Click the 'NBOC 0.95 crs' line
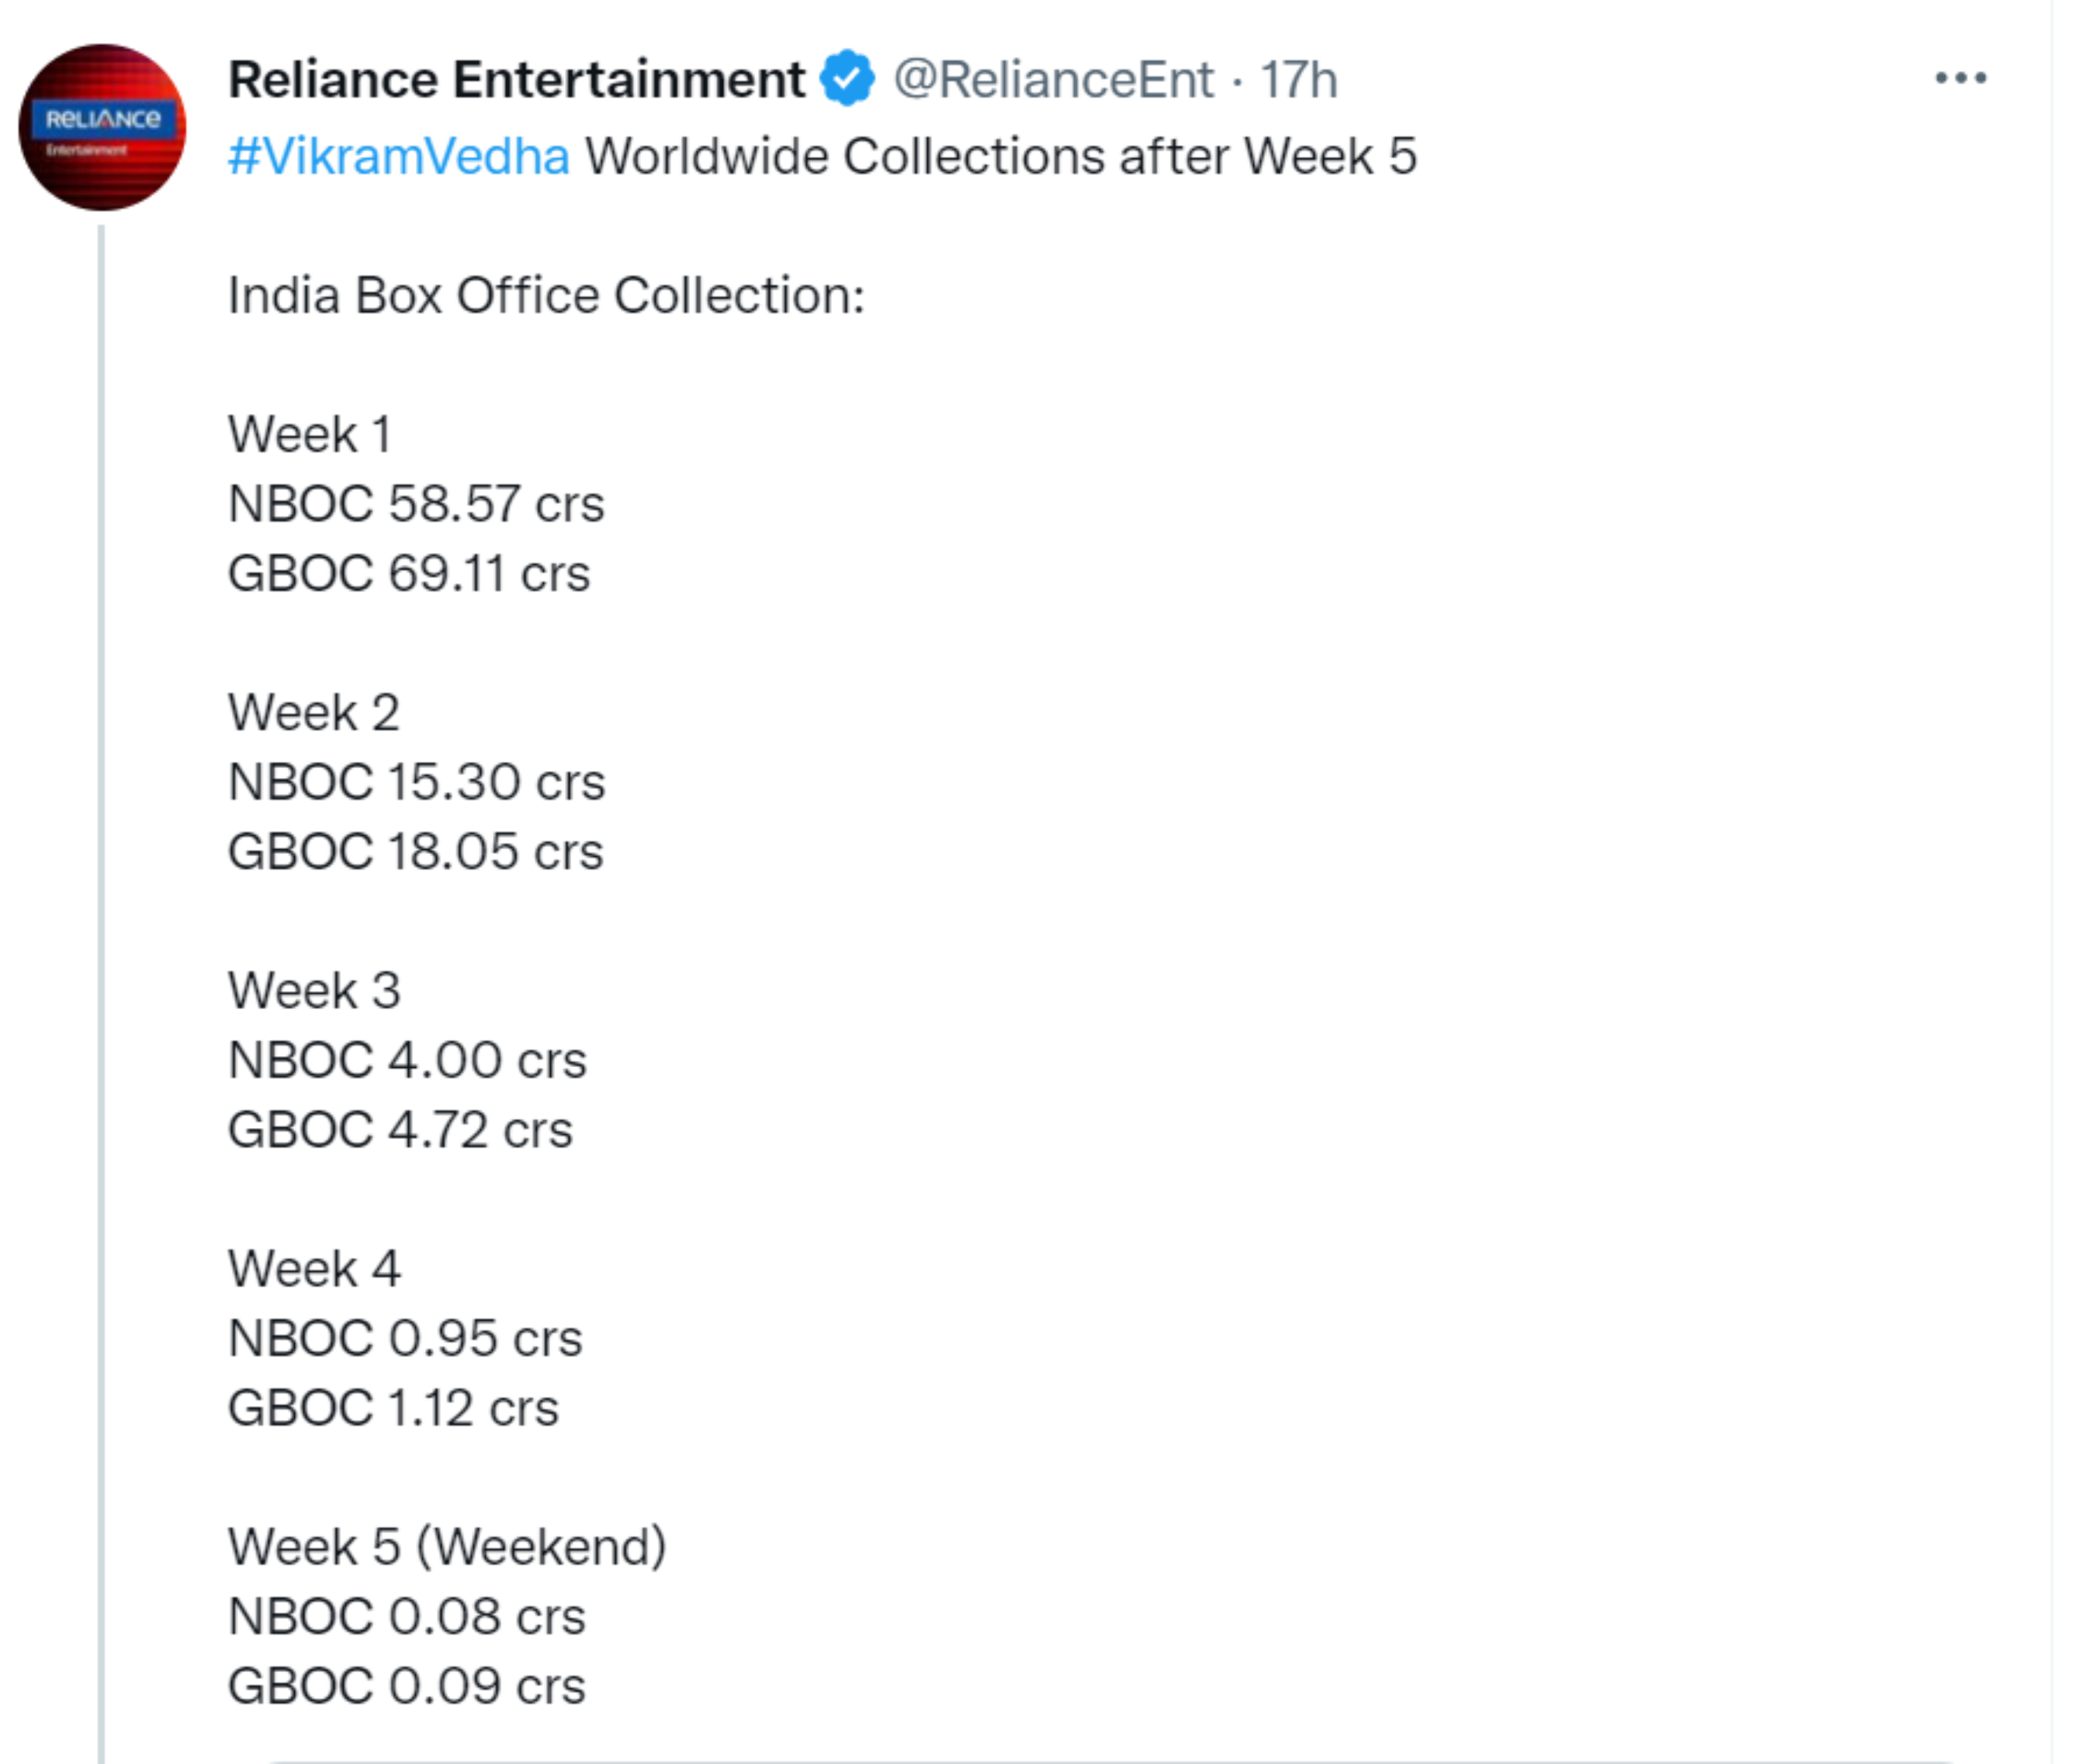Viewport: 2076px width, 1764px height. point(405,1338)
